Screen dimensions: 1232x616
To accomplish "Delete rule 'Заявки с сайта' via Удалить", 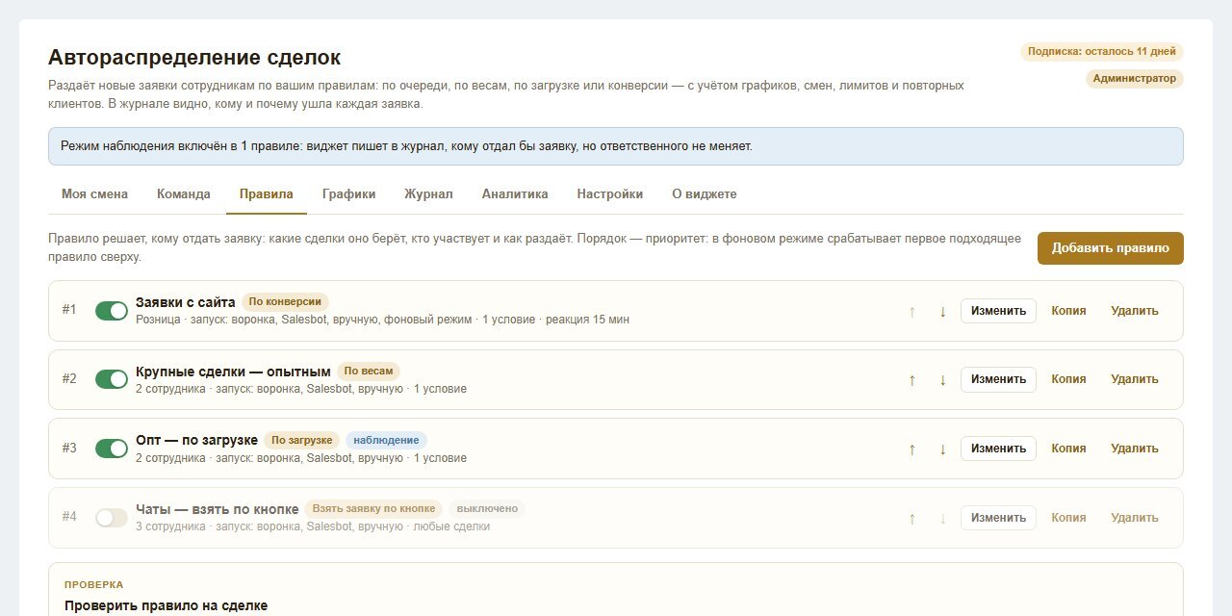I will tap(1135, 311).
